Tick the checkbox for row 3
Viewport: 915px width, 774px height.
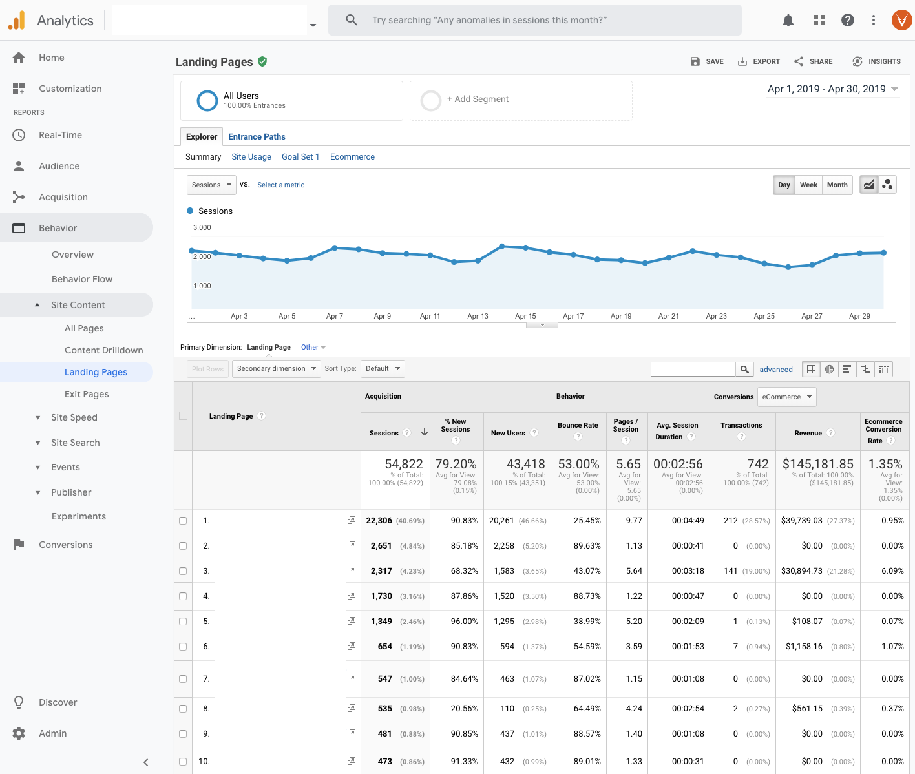183,571
